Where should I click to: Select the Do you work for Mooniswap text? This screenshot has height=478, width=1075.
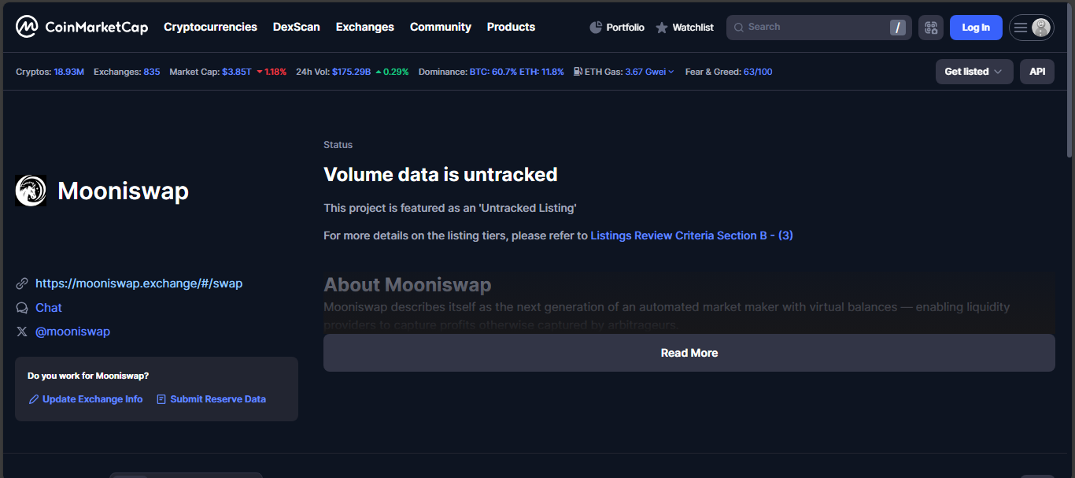pyautogui.click(x=88, y=376)
